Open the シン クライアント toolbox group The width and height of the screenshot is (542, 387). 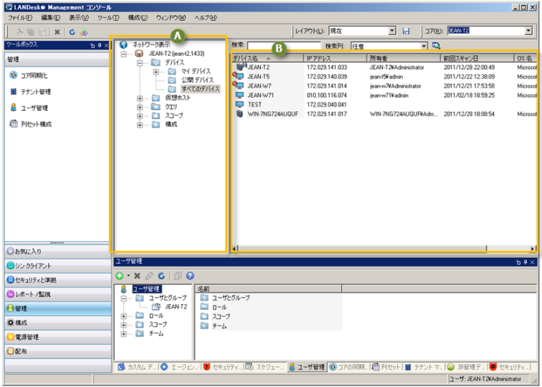(57, 266)
